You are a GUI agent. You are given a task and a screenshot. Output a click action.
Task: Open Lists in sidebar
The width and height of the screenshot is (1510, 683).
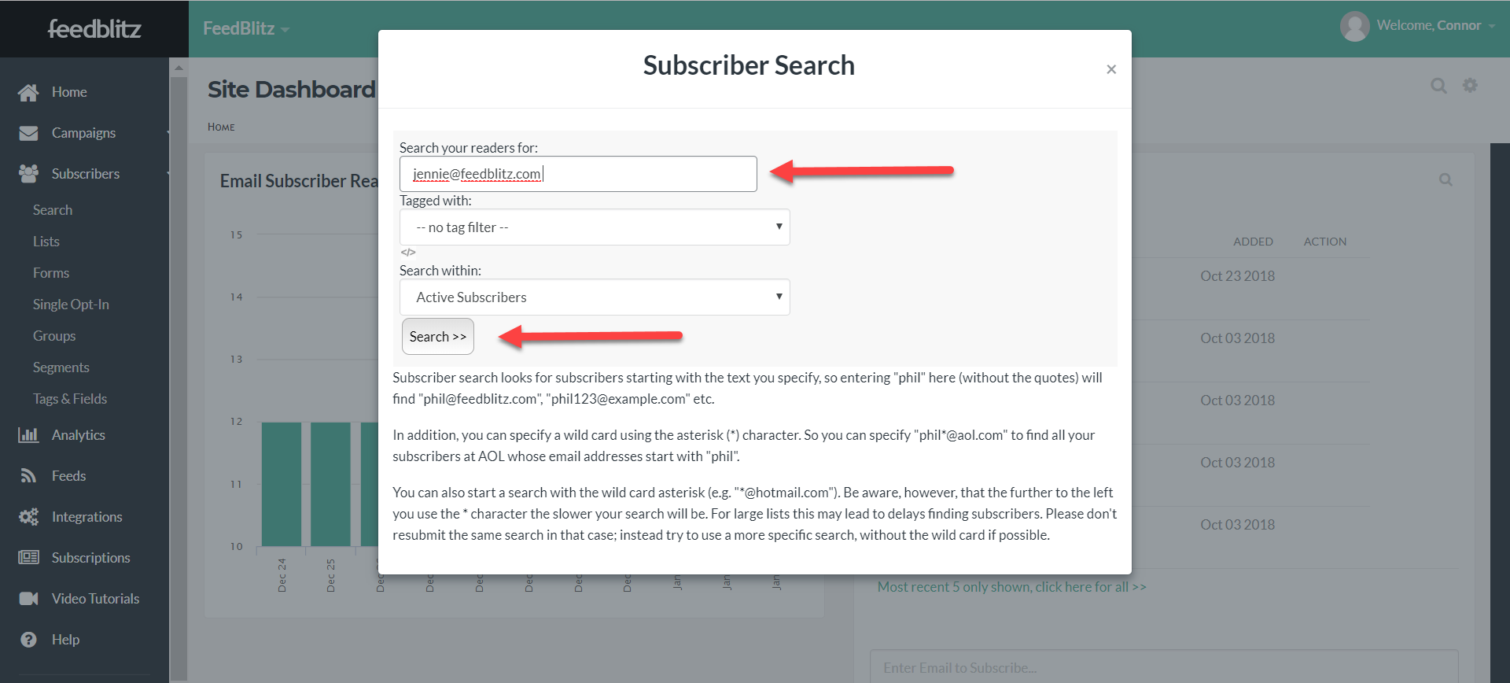click(46, 242)
